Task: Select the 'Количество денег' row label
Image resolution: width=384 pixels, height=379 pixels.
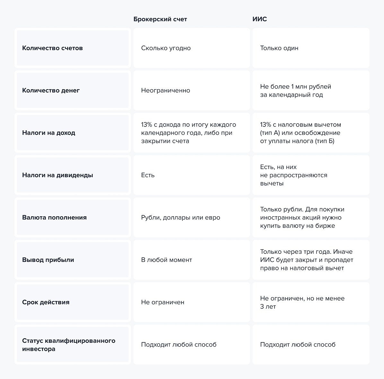Action: click(x=73, y=90)
